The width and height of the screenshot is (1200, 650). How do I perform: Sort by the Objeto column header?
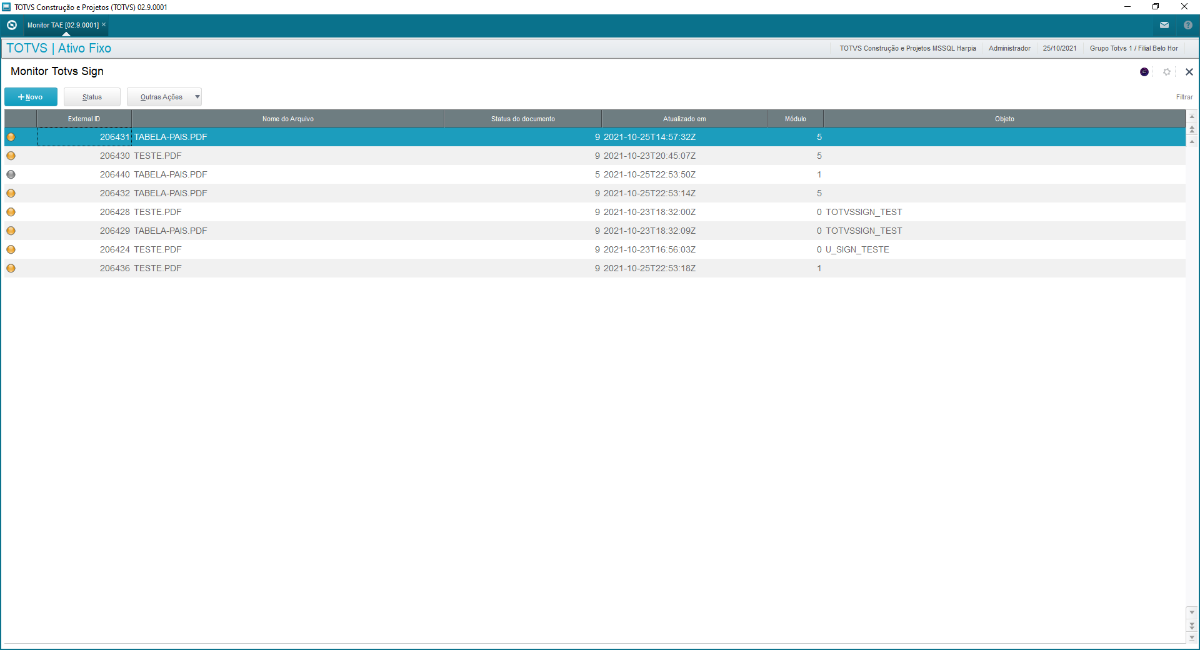click(x=1004, y=119)
